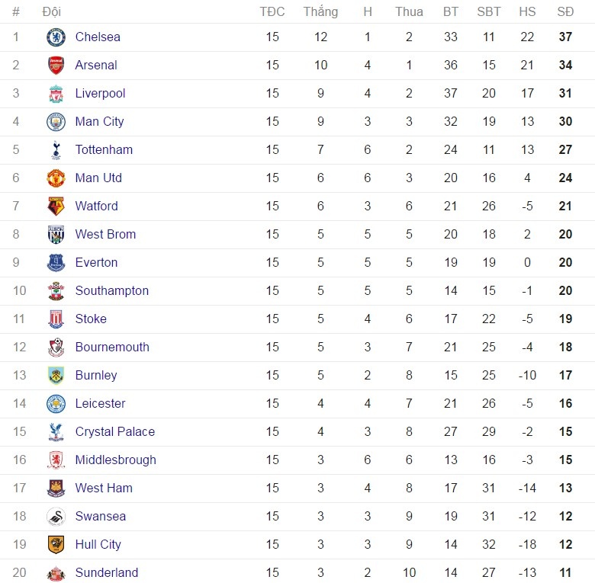This screenshot has height=583, width=595.
Task: Click the HS goal difference header
Action: pyautogui.click(x=527, y=11)
